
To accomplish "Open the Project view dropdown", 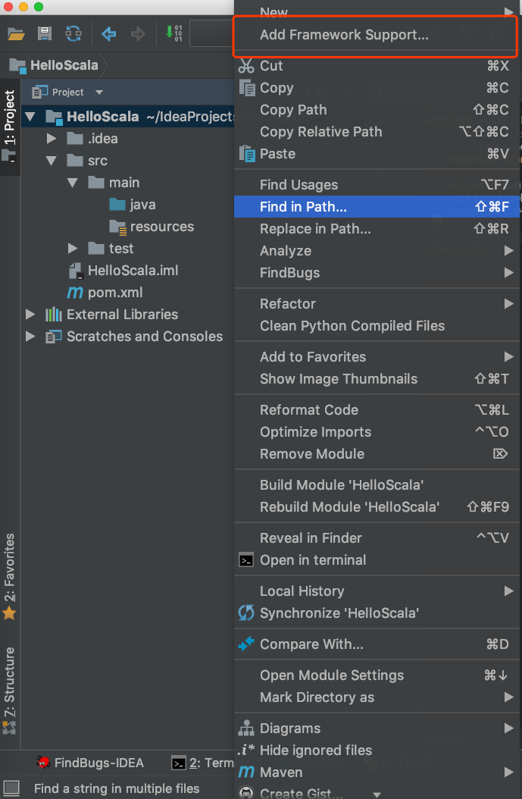I will pos(99,92).
